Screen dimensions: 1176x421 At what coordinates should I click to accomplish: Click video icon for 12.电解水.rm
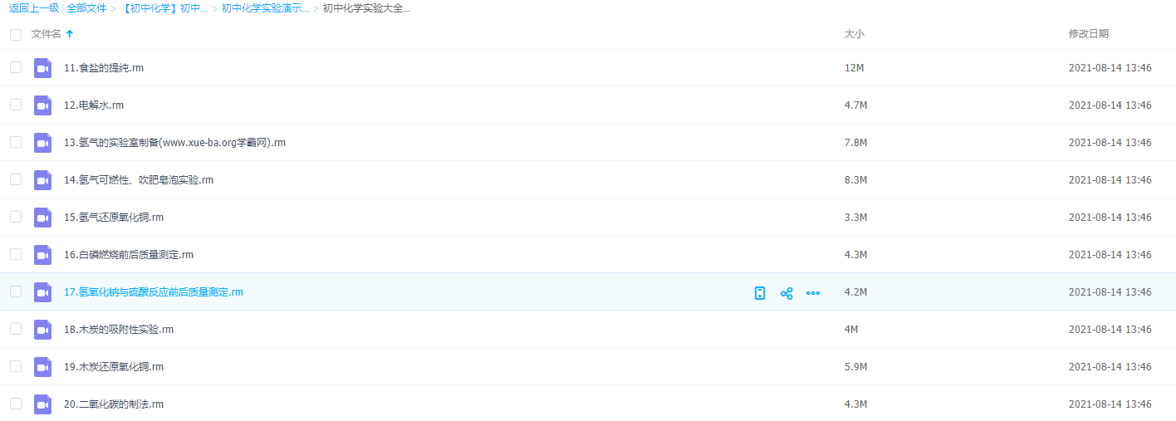(x=42, y=105)
